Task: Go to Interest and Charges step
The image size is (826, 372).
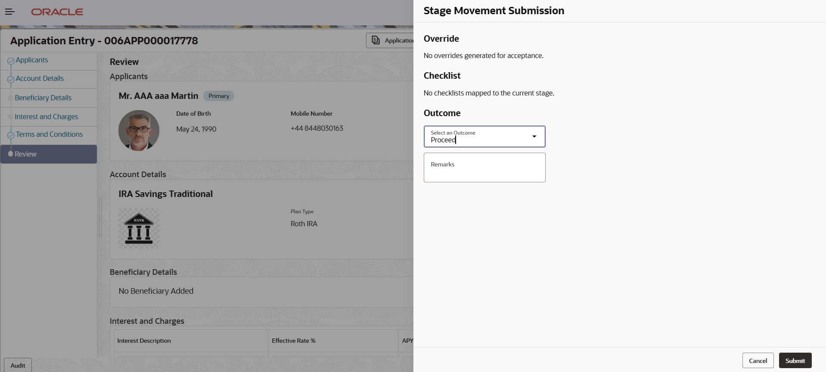Action: point(47,117)
